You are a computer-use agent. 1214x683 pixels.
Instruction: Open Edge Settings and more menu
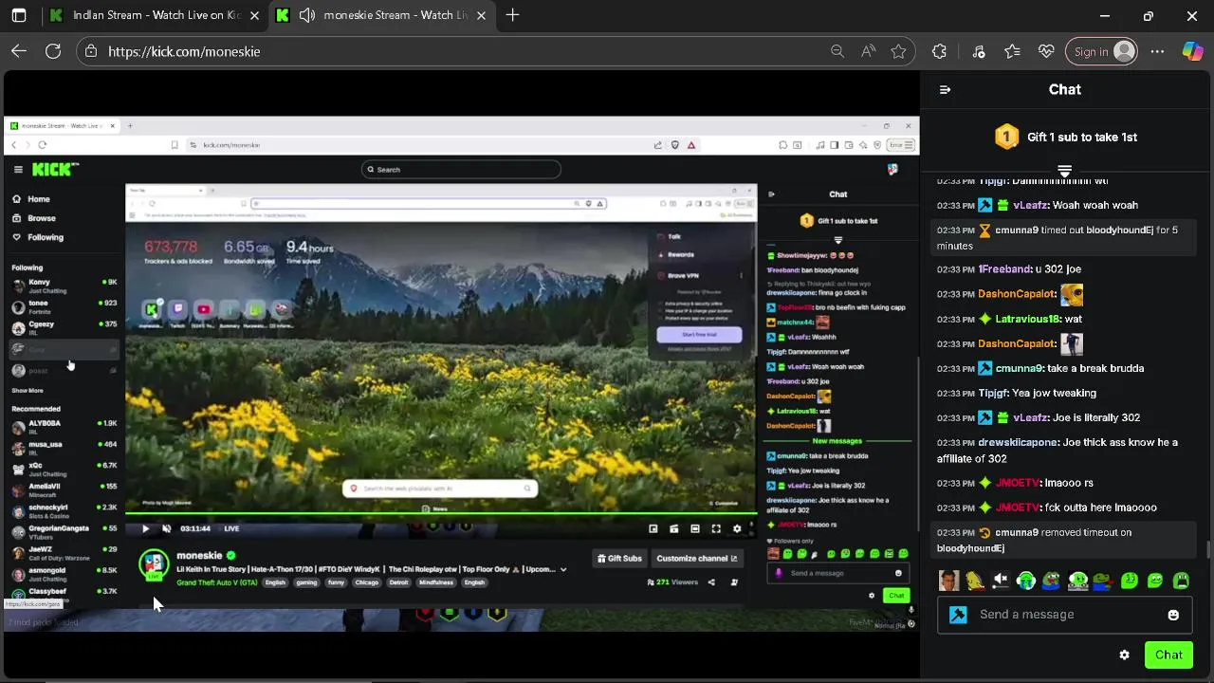[1157, 51]
